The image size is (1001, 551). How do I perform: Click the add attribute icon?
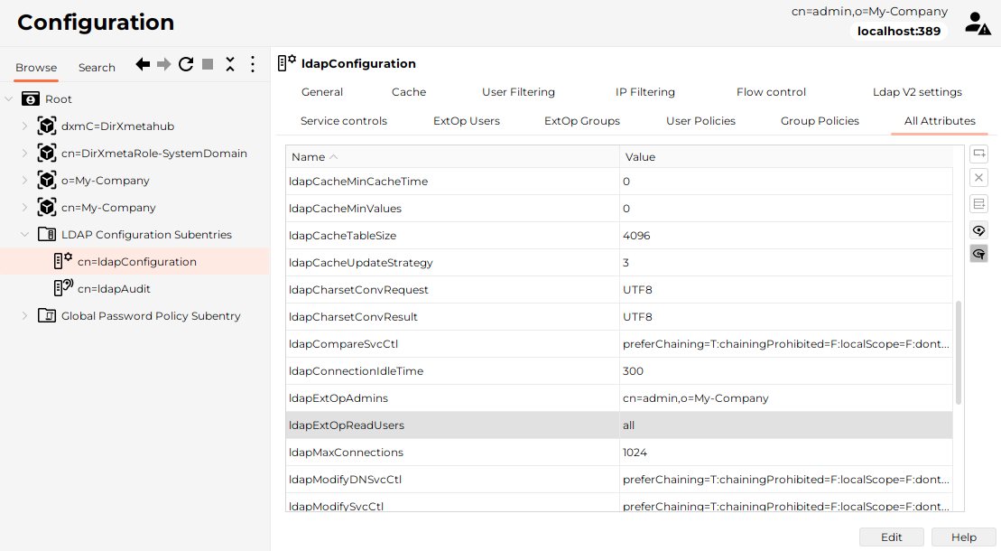978,154
